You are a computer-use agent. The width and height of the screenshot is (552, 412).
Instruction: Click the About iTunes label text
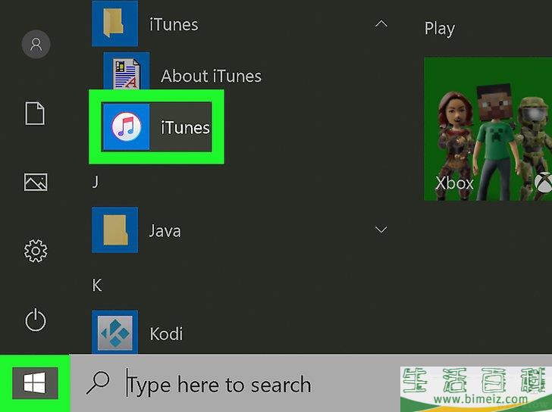pos(212,76)
